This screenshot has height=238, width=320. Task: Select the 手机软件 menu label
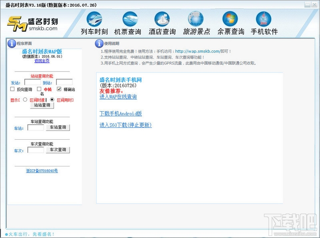[x=264, y=32]
